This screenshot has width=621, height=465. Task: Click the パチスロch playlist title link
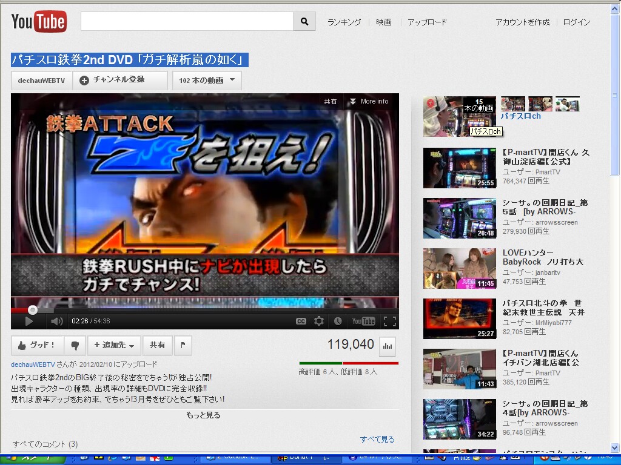[520, 116]
